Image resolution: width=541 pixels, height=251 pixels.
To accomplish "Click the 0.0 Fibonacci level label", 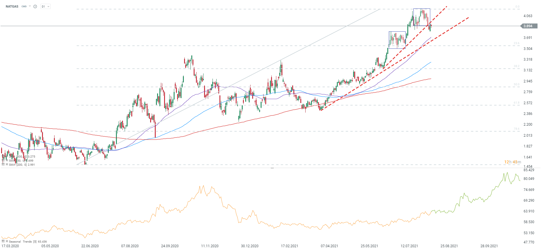I will [x=518, y=7].
